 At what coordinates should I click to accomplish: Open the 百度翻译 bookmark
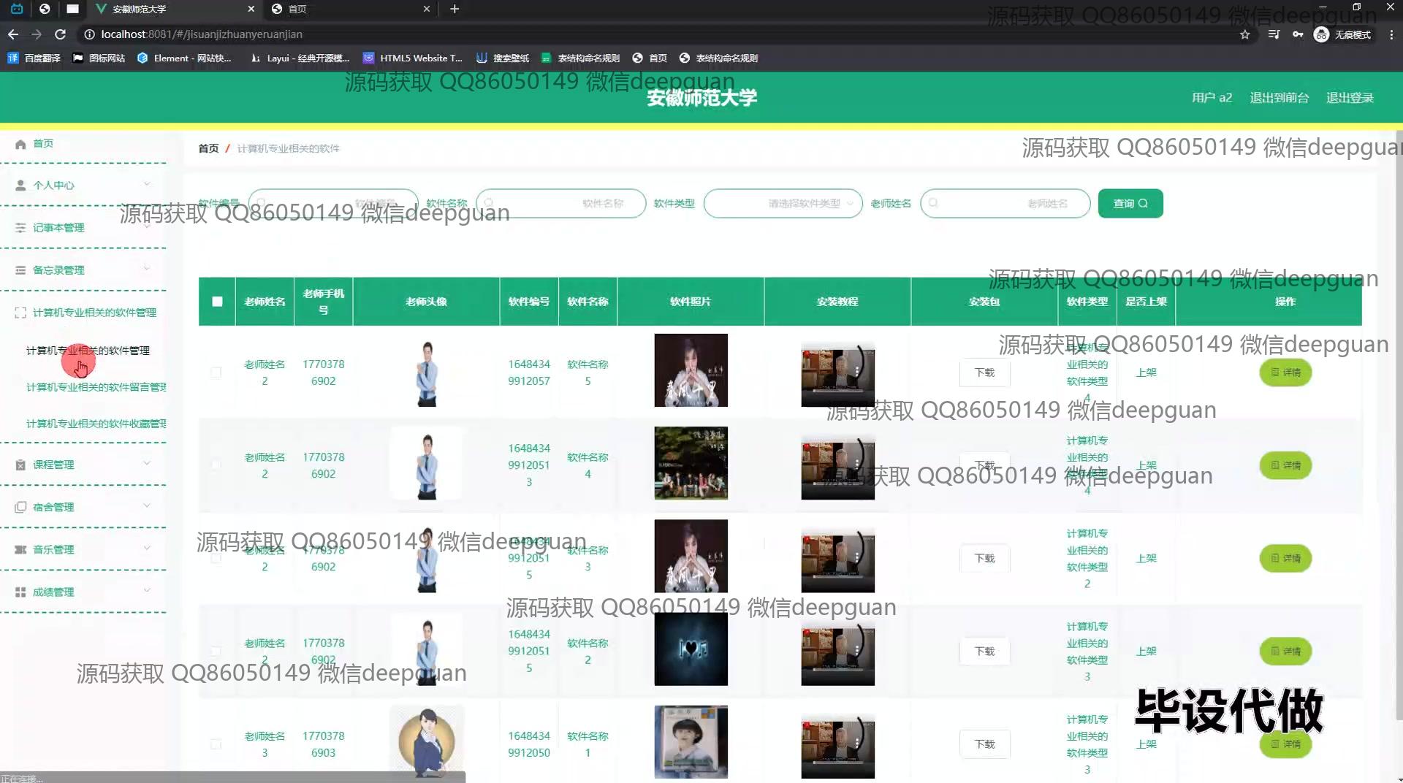point(34,58)
